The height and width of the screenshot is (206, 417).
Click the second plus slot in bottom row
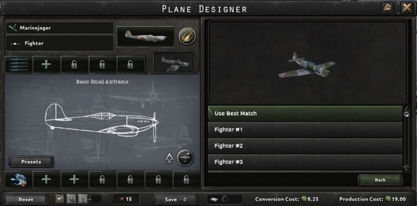74,180
